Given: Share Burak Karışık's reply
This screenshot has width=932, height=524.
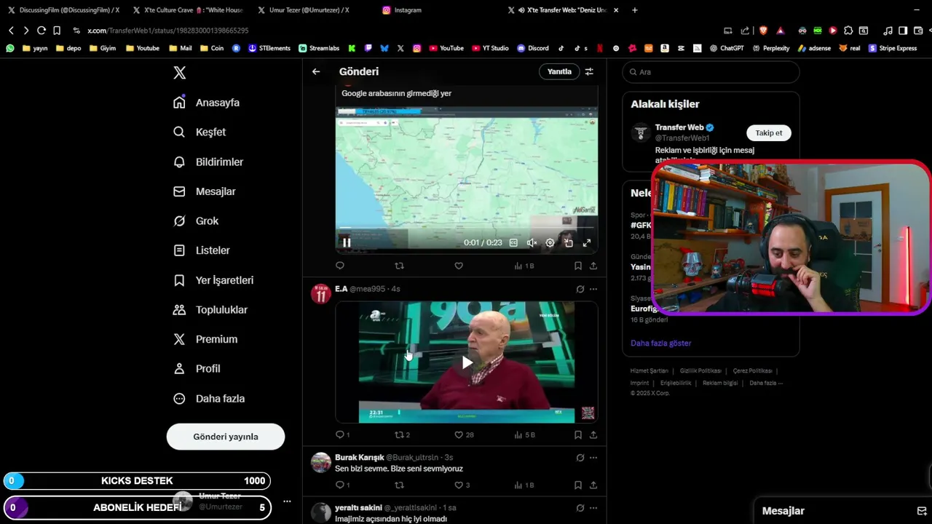Looking at the screenshot, I should click(593, 485).
